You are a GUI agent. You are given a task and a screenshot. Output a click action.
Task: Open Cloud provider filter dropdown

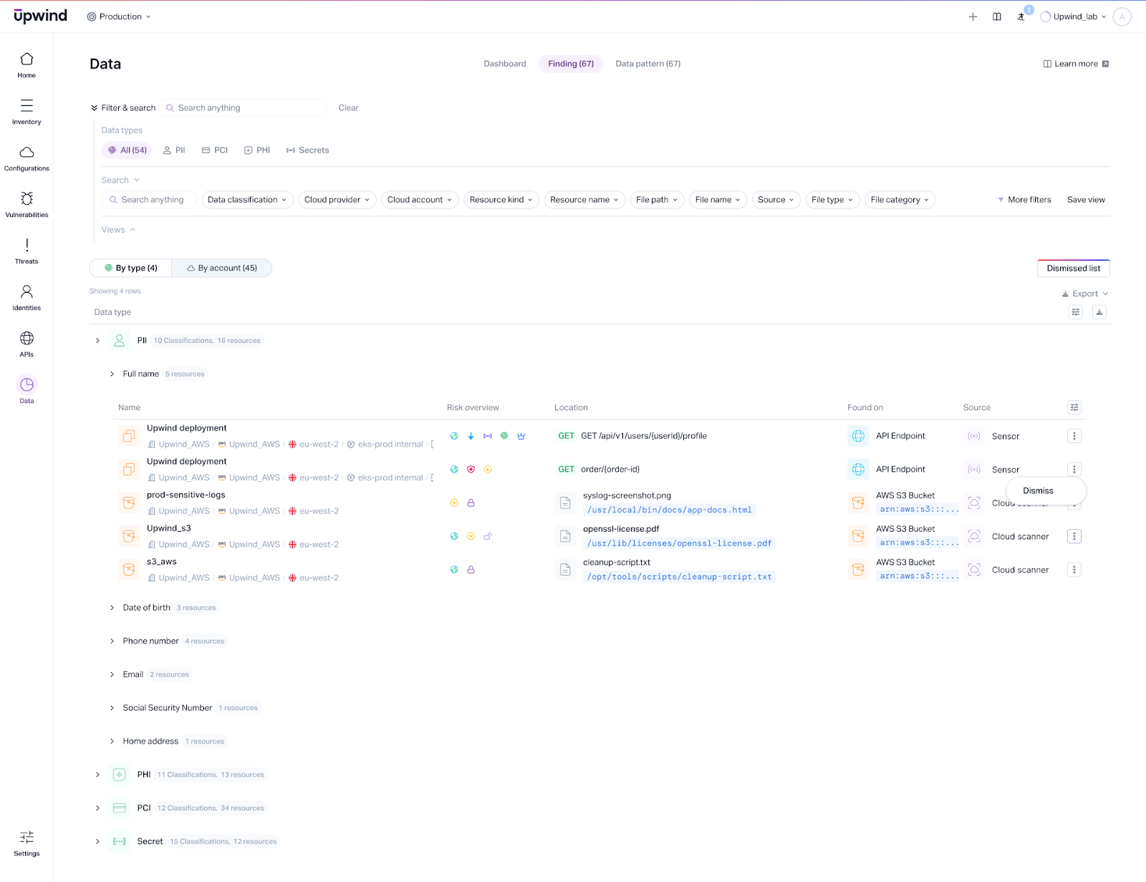(337, 200)
